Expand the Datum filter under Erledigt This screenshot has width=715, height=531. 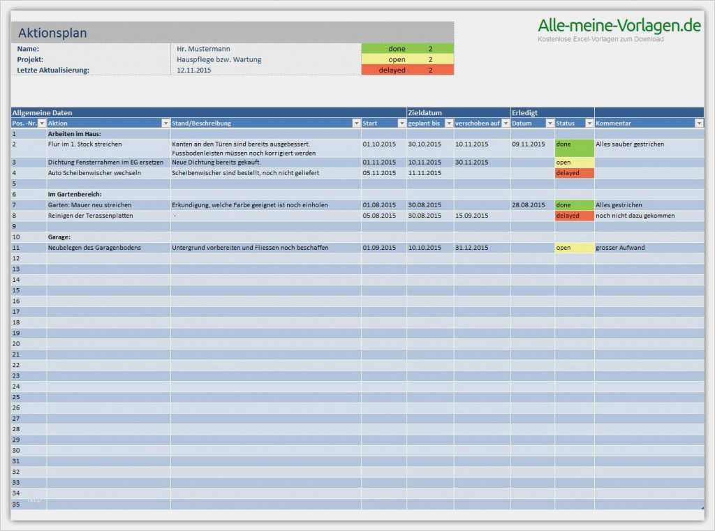click(x=548, y=123)
